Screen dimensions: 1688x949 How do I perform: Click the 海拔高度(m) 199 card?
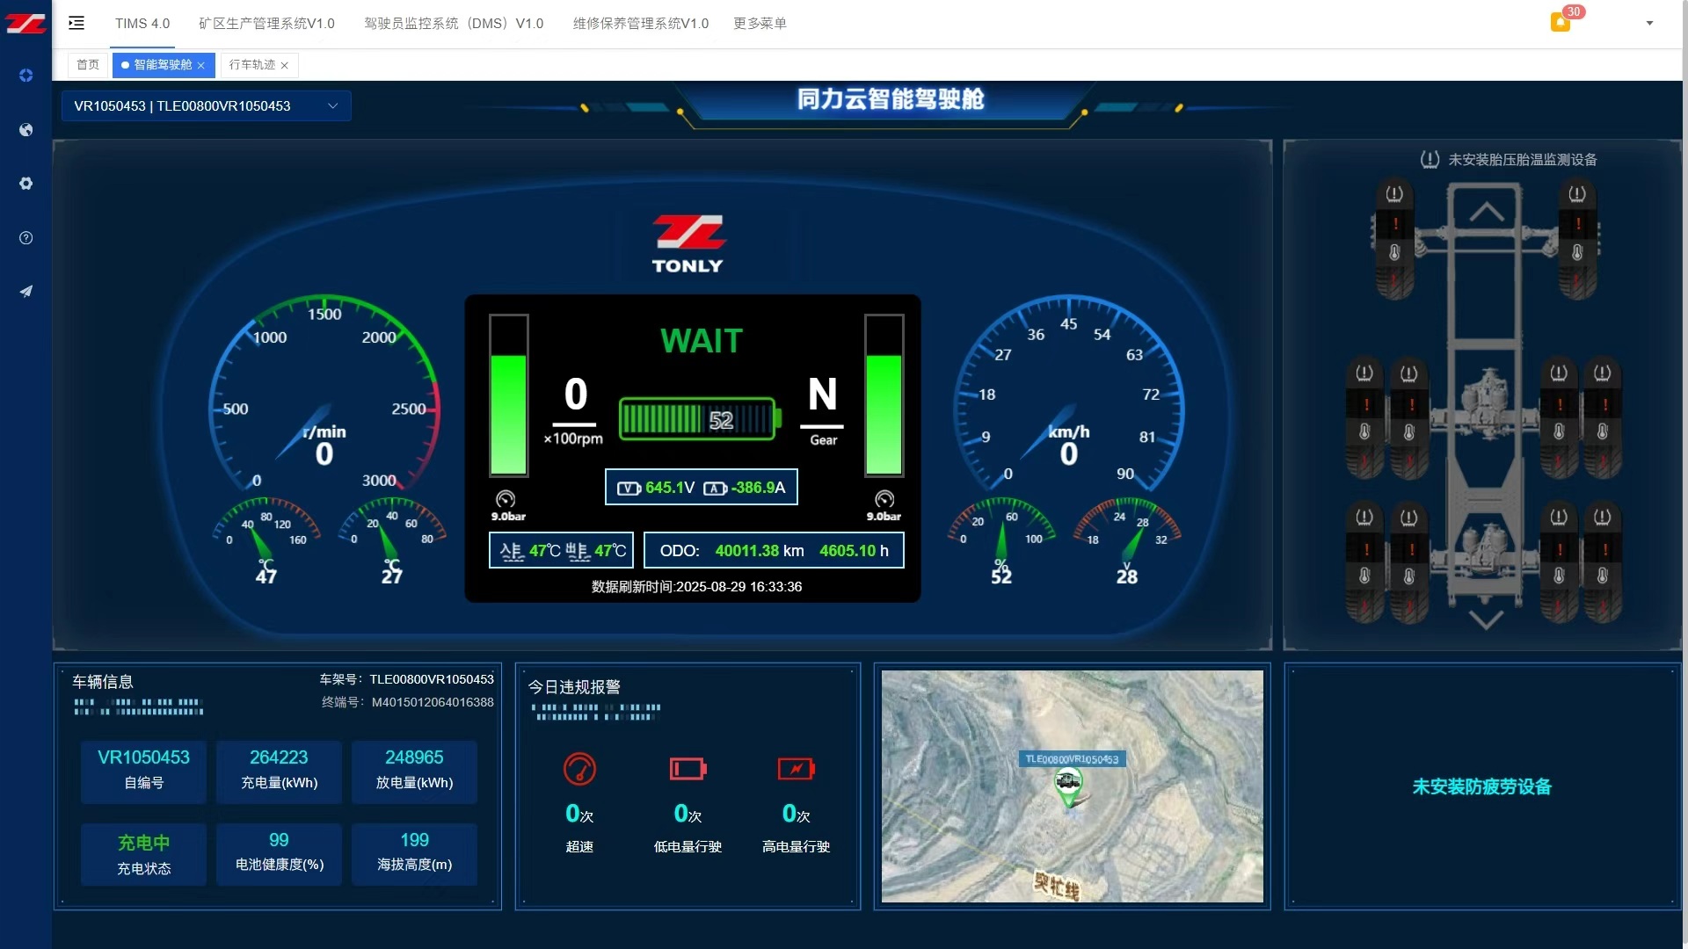point(414,853)
